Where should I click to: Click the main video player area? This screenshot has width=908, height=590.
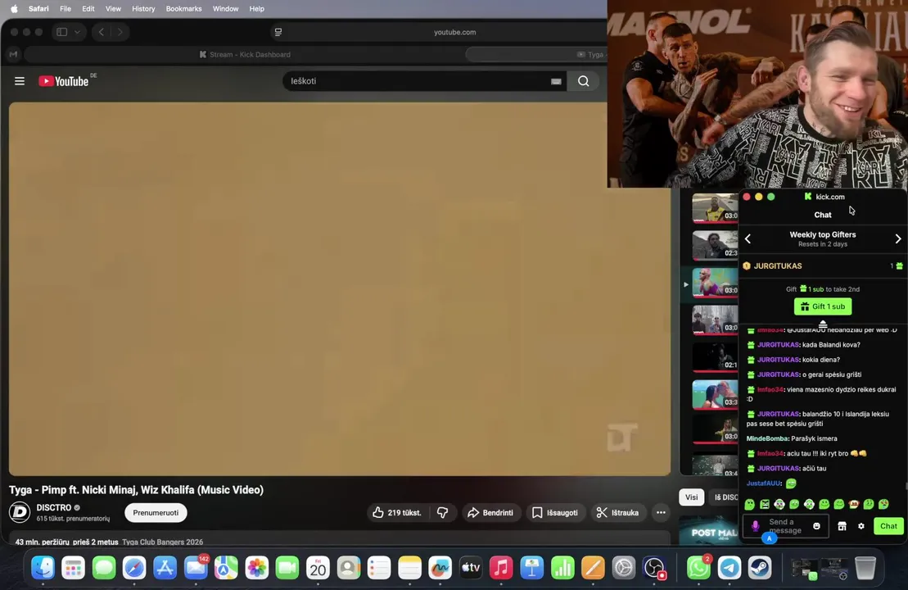tap(339, 288)
